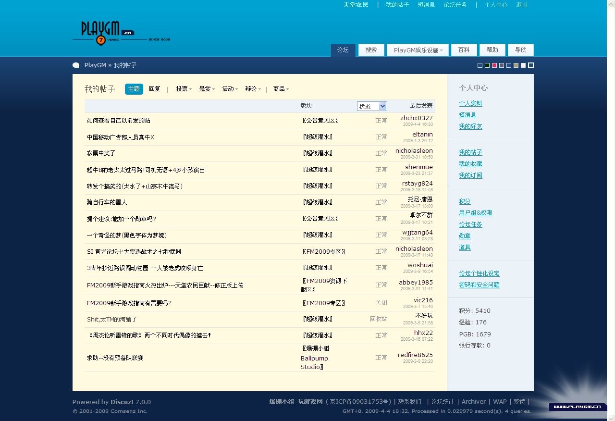Open 我的好友 in the sidebar
The image size is (615, 421).
point(470,126)
